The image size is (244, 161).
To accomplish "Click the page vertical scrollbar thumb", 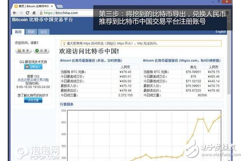I will coord(229,58).
